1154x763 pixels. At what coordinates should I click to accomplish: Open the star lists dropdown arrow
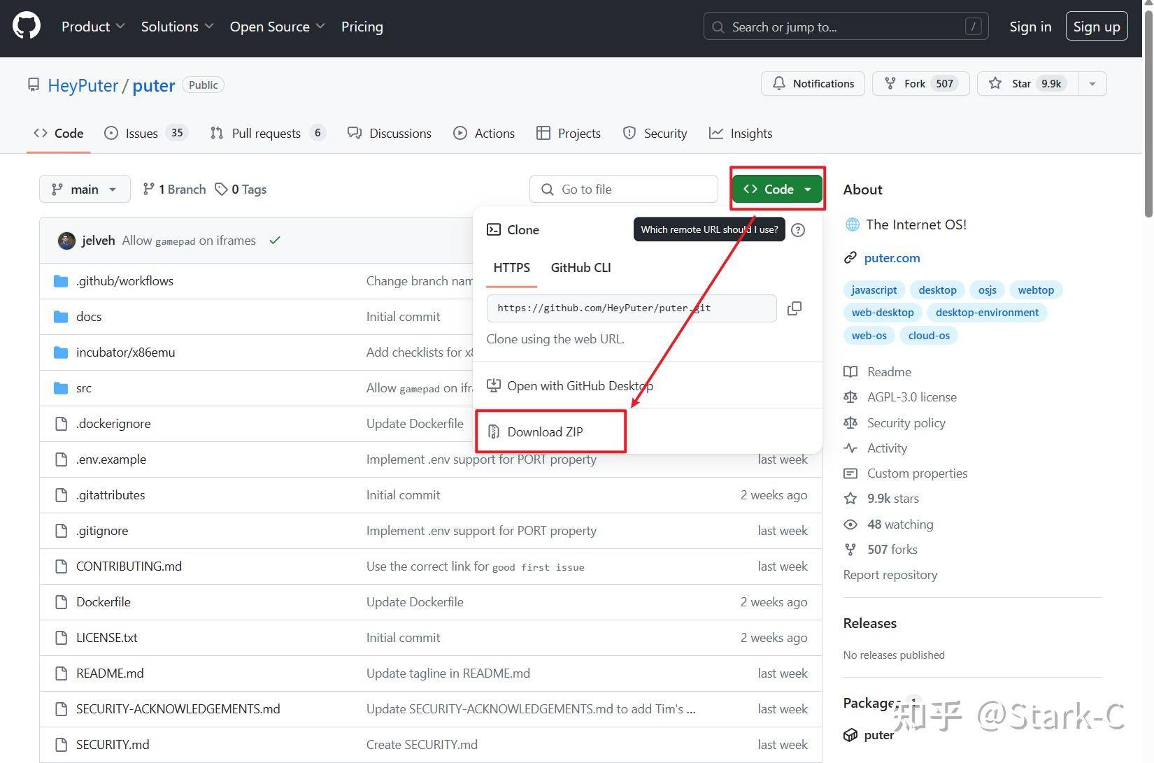click(x=1092, y=84)
